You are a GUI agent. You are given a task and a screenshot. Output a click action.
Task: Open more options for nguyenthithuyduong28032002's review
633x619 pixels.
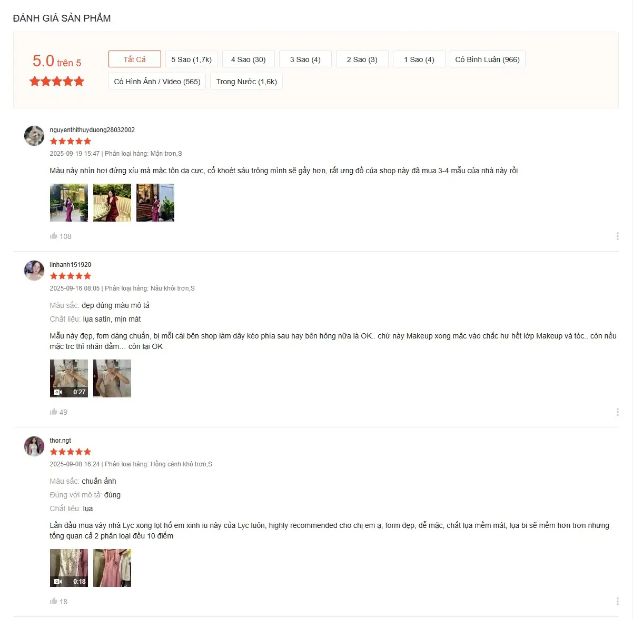(617, 236)
